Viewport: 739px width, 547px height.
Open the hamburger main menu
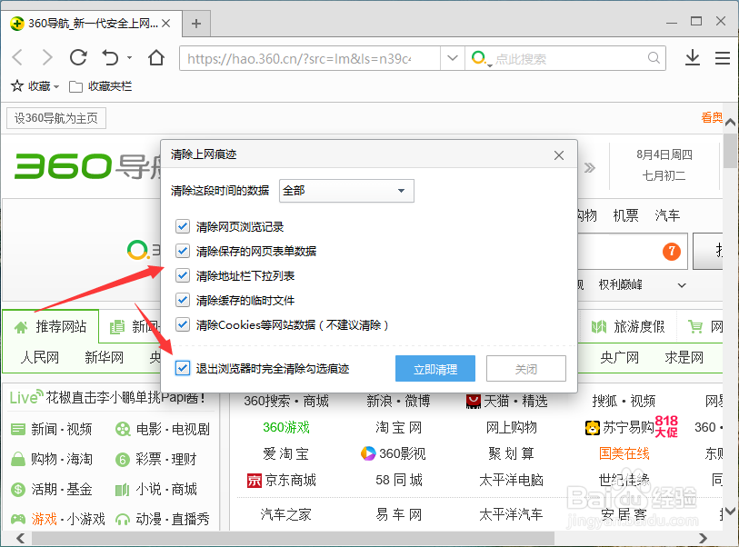pos(723,58)
